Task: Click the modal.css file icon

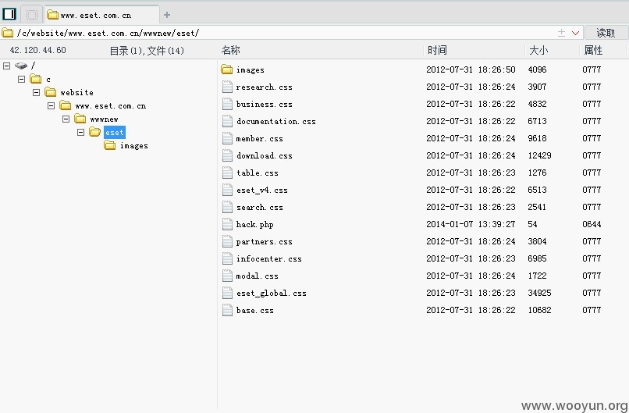Action: (227, 276)
